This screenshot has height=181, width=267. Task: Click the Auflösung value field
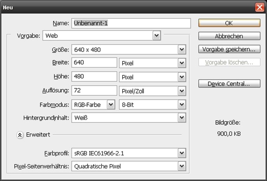(x=94, y=90)
